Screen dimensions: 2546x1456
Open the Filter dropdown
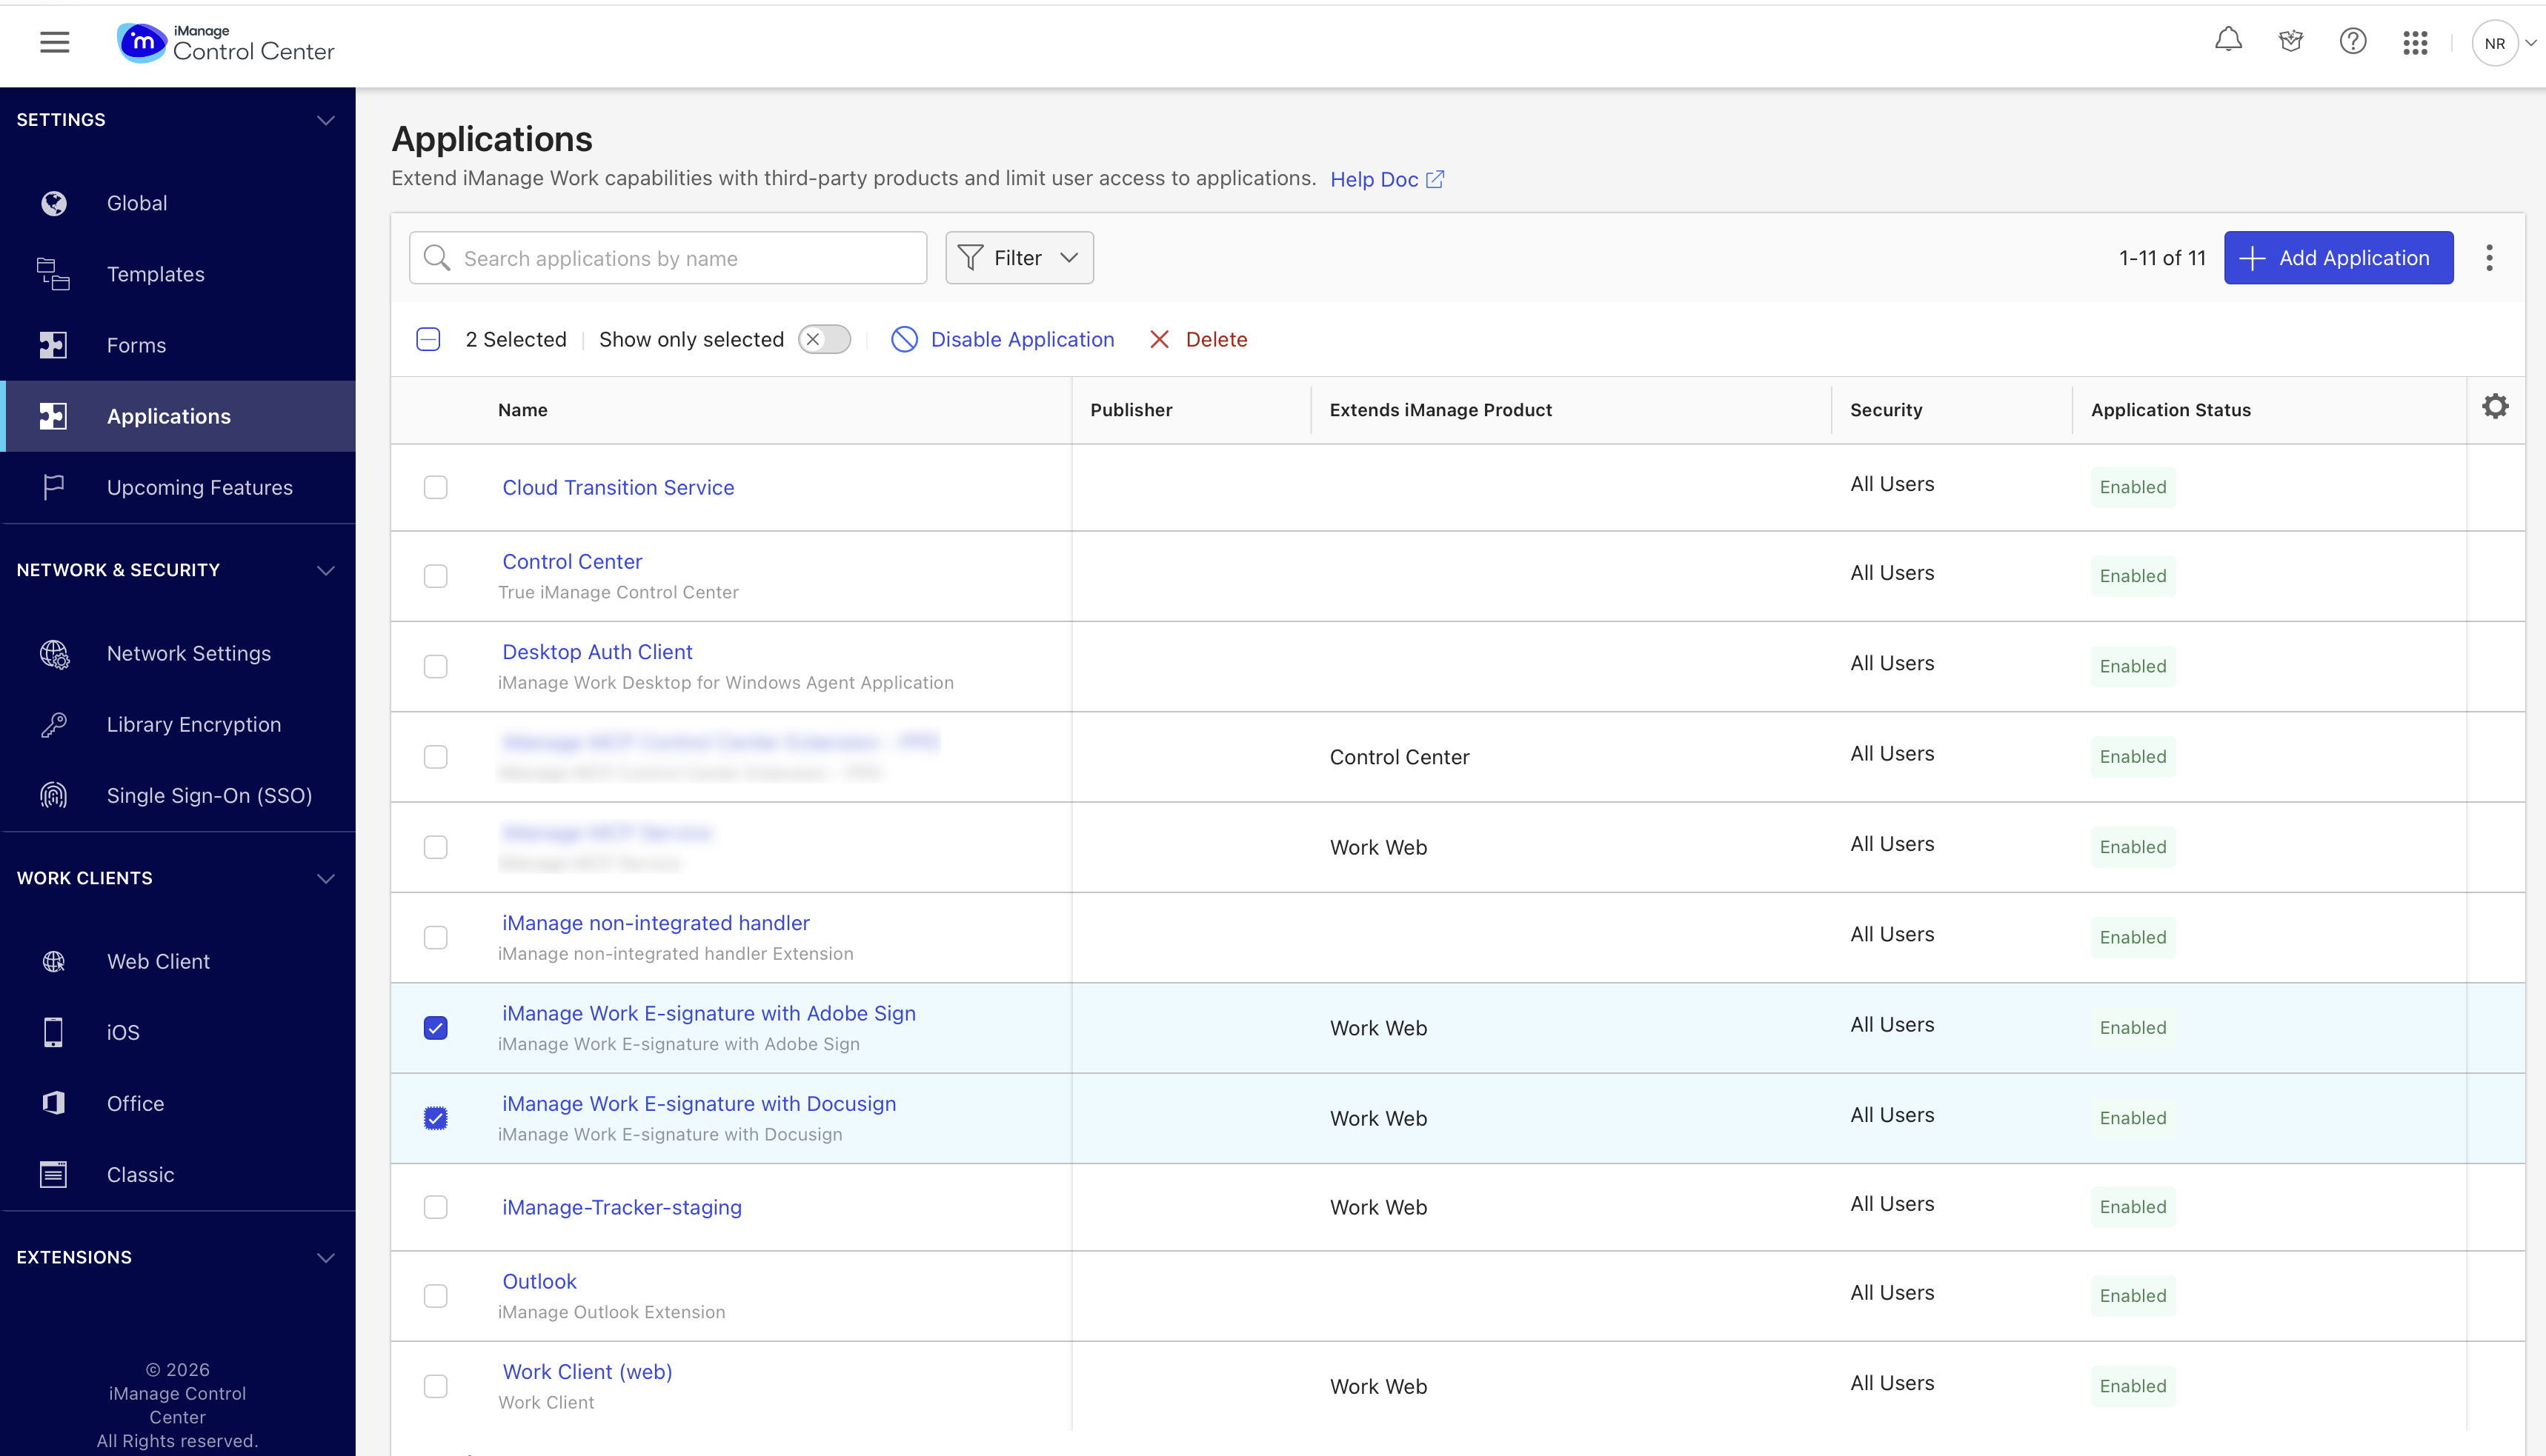click(1020, 258)
